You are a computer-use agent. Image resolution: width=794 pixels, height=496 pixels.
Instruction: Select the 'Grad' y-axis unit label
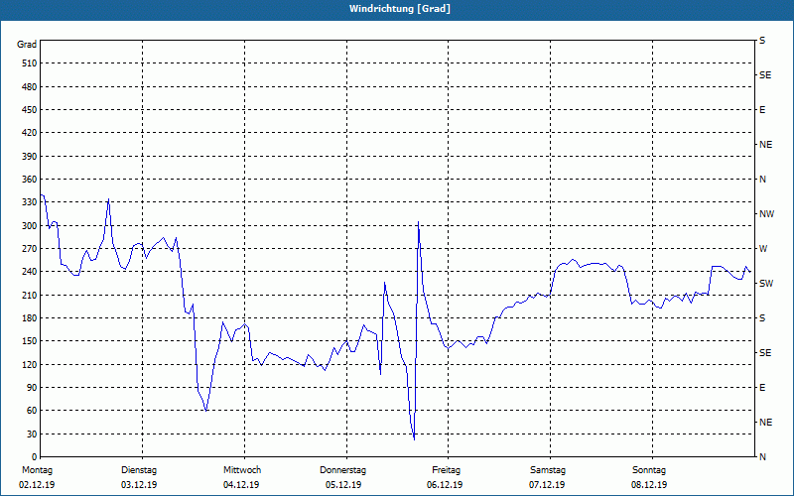[x=27, y=45]
